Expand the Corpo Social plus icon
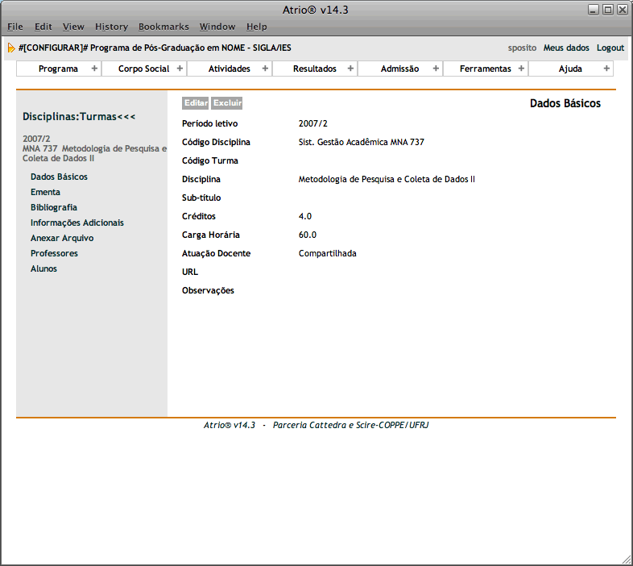 point(180,69)
